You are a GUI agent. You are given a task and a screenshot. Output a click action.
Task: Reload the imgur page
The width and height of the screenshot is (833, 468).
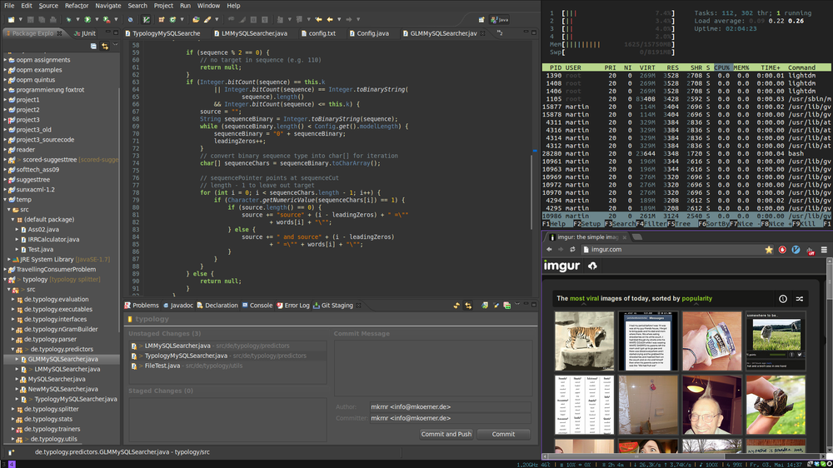click(572, 249)
